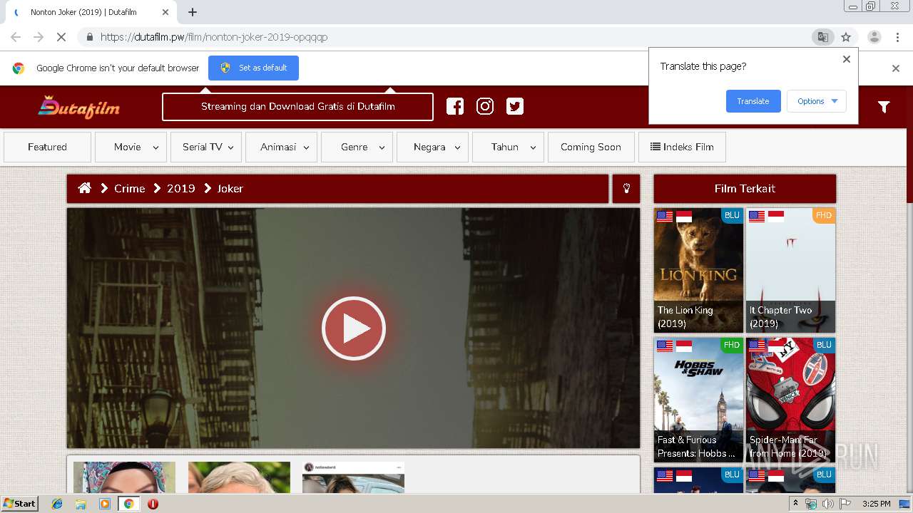This screenshot has height=513, width=913.
Task: Click Streaming dan Download Gratis banner
Action: tap(297, 107)
